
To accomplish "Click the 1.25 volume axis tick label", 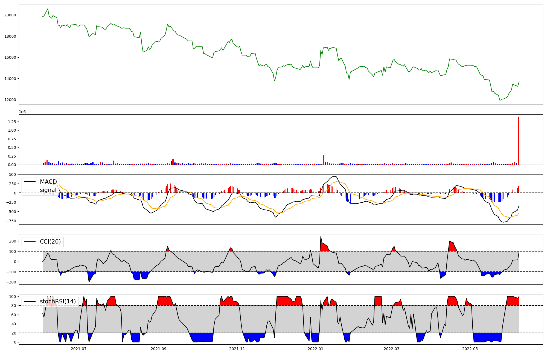I will click(12, 122).
